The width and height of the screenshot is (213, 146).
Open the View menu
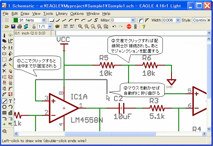pos(36,14)
